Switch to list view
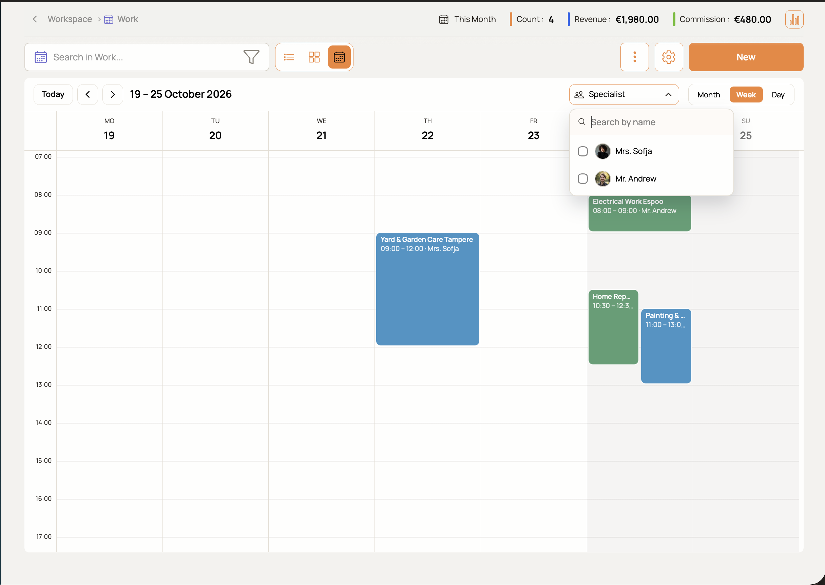Viewport: 825px width, 585px height. pyautogui.click(x=289, y=57)
